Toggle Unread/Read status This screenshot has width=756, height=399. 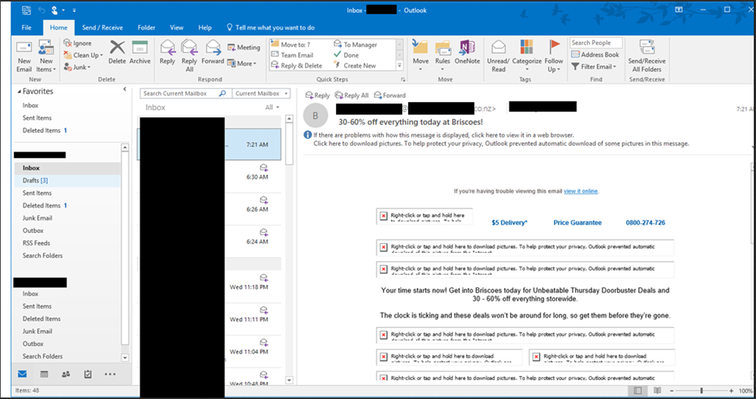pyautogui.click(x=498, y=56)
